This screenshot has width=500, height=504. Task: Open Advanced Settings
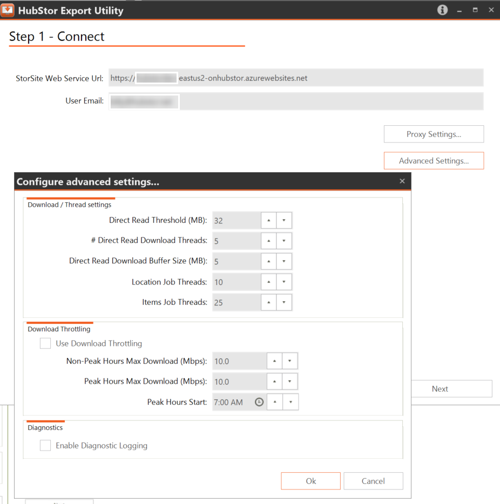[x=434, y=161]
